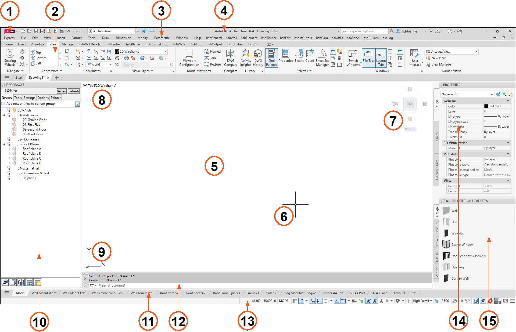This screenshot has width=516, height=332.
Task: Toggle ortho mode in status bar
Action: coord(319,301)
